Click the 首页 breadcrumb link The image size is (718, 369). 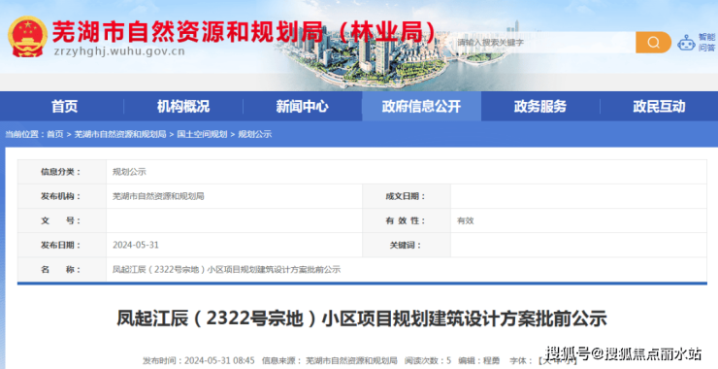[55, 134]
